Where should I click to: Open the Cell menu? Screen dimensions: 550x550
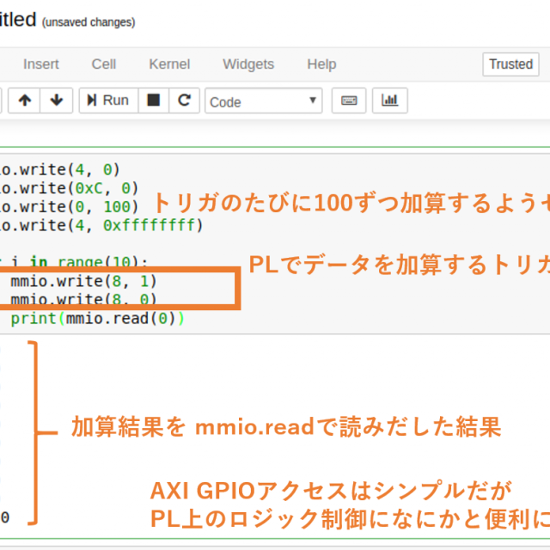pos(104,64)
